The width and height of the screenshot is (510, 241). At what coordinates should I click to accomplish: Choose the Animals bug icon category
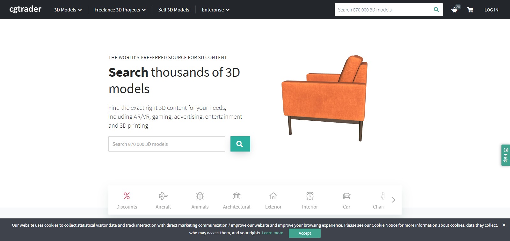[x=200, y=196]
